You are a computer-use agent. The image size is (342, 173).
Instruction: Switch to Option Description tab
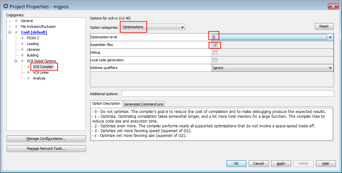coord(106,104)
